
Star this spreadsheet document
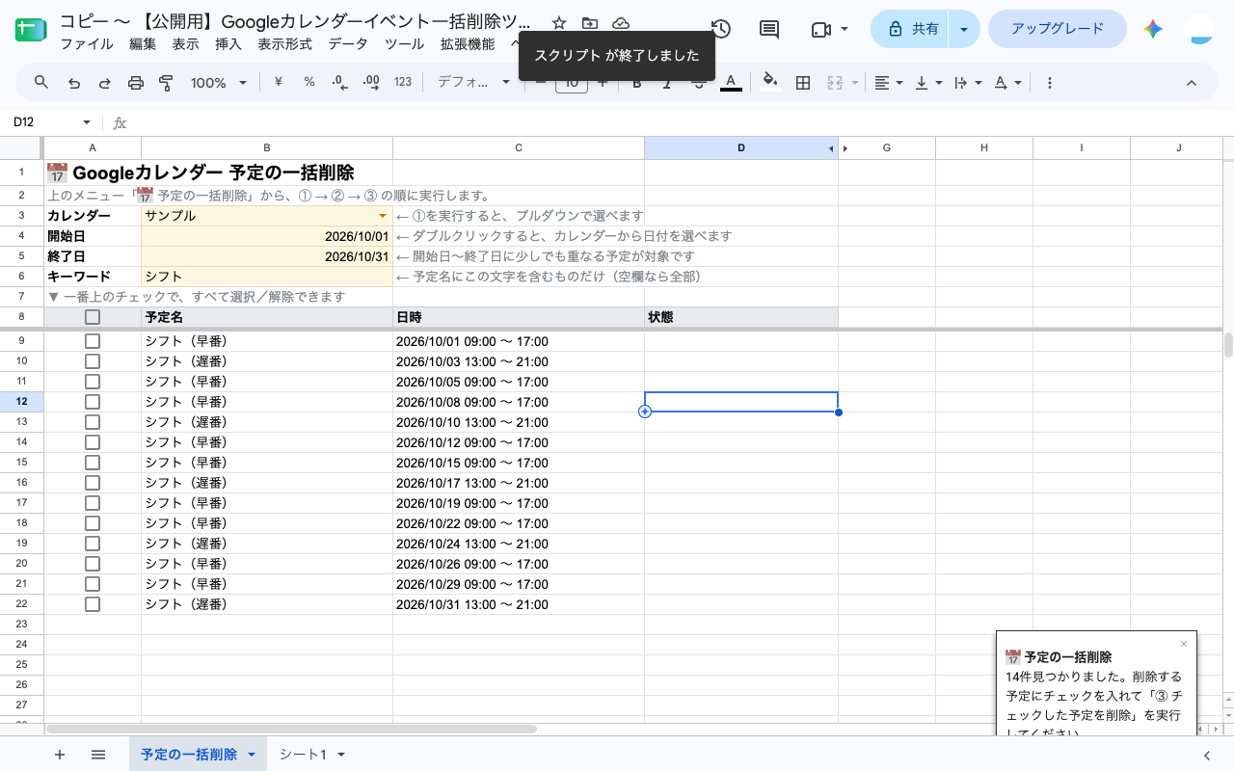(x=559, y=23)
